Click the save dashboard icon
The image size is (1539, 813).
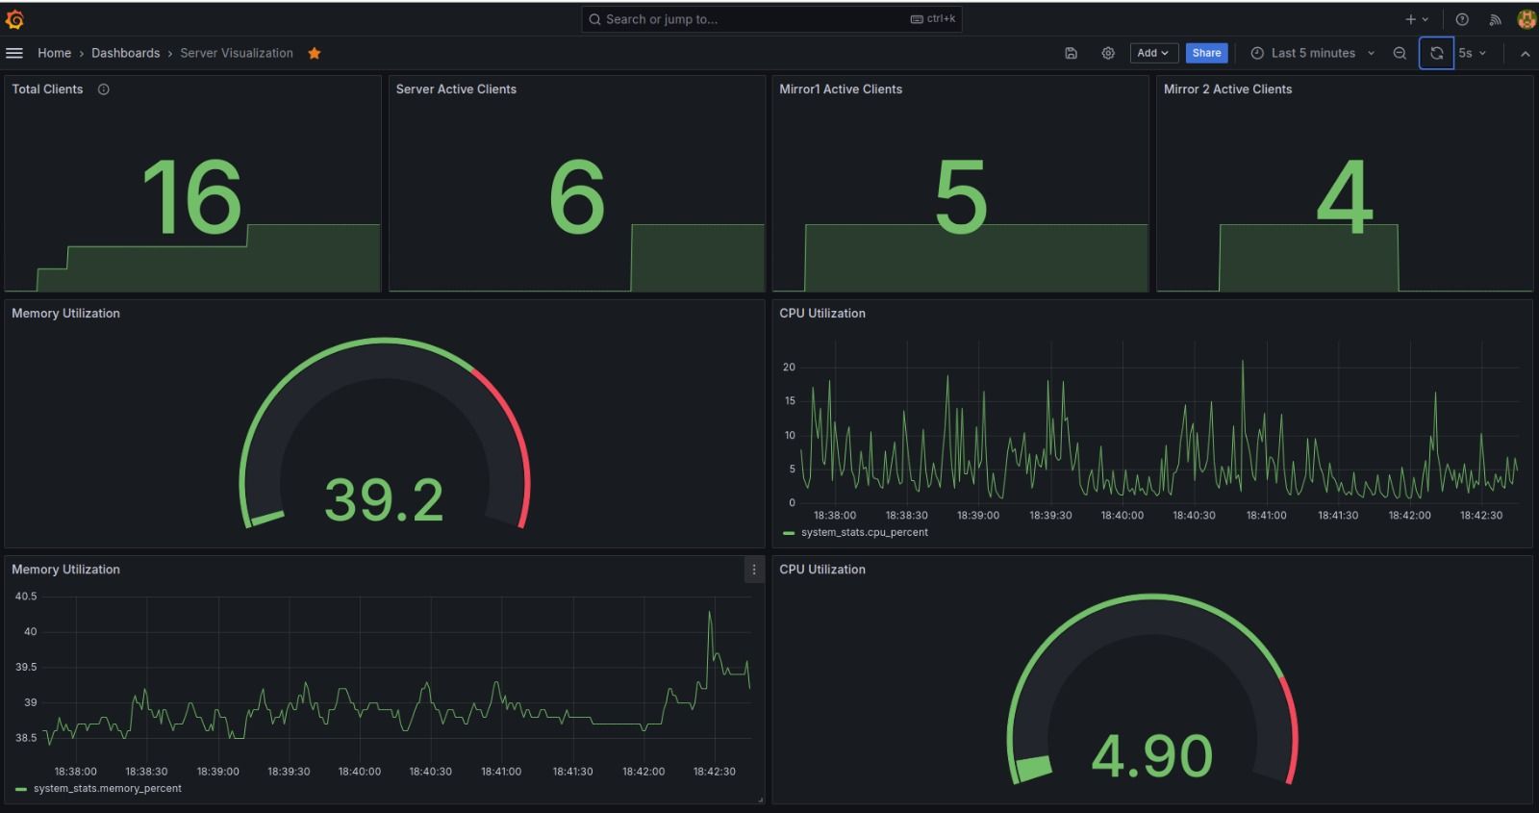[x=1071, y=53]
